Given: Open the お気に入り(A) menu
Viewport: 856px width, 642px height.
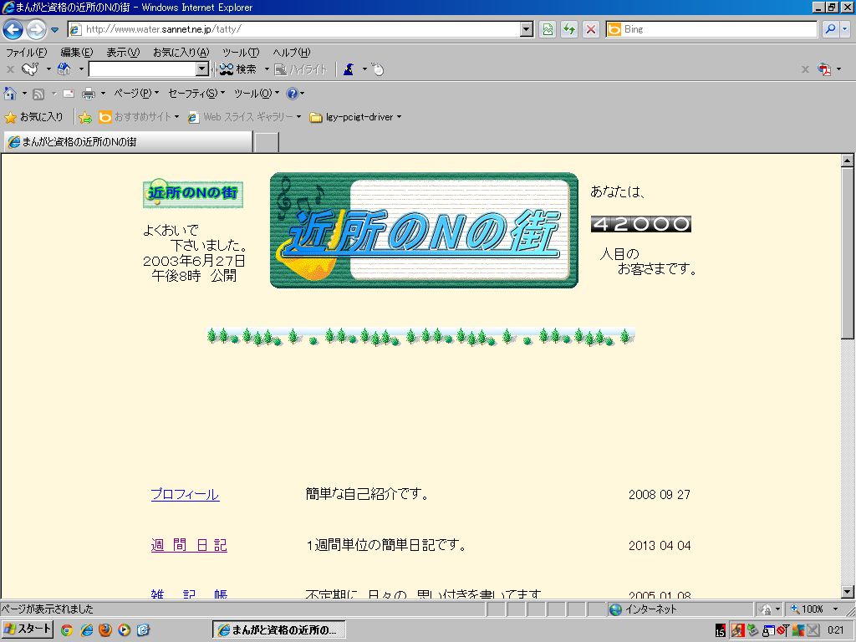Looking at the screenshot, I should tap(181, 53).
